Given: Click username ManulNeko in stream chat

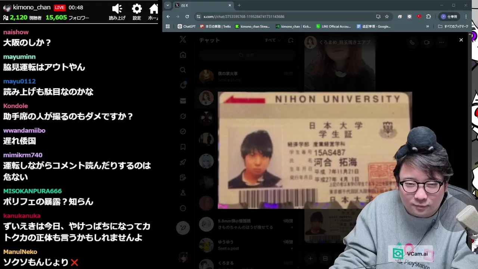Looking at the screenshot, I should tap(20, 252).
